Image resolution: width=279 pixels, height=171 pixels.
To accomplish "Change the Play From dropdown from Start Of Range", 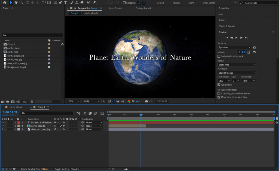I will [236, 73].
